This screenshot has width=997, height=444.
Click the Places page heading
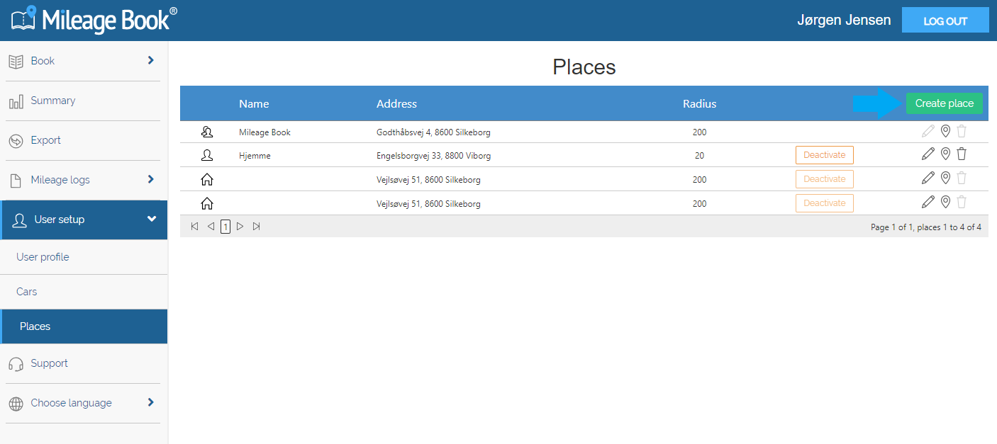click(x=584, y=67)
